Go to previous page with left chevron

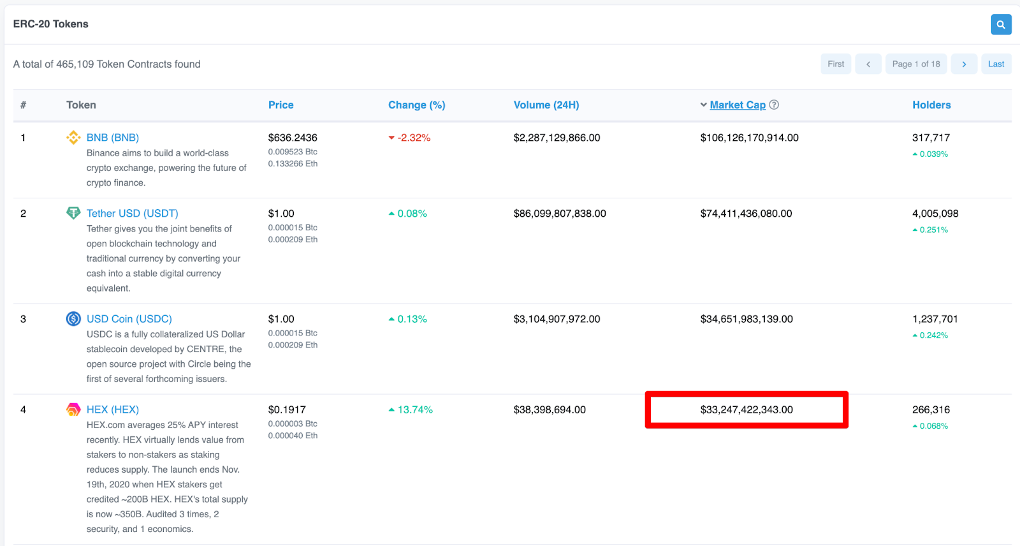(868, 64)
